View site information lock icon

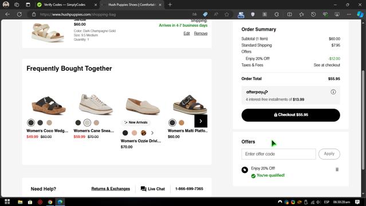click(x=34, y=14)
